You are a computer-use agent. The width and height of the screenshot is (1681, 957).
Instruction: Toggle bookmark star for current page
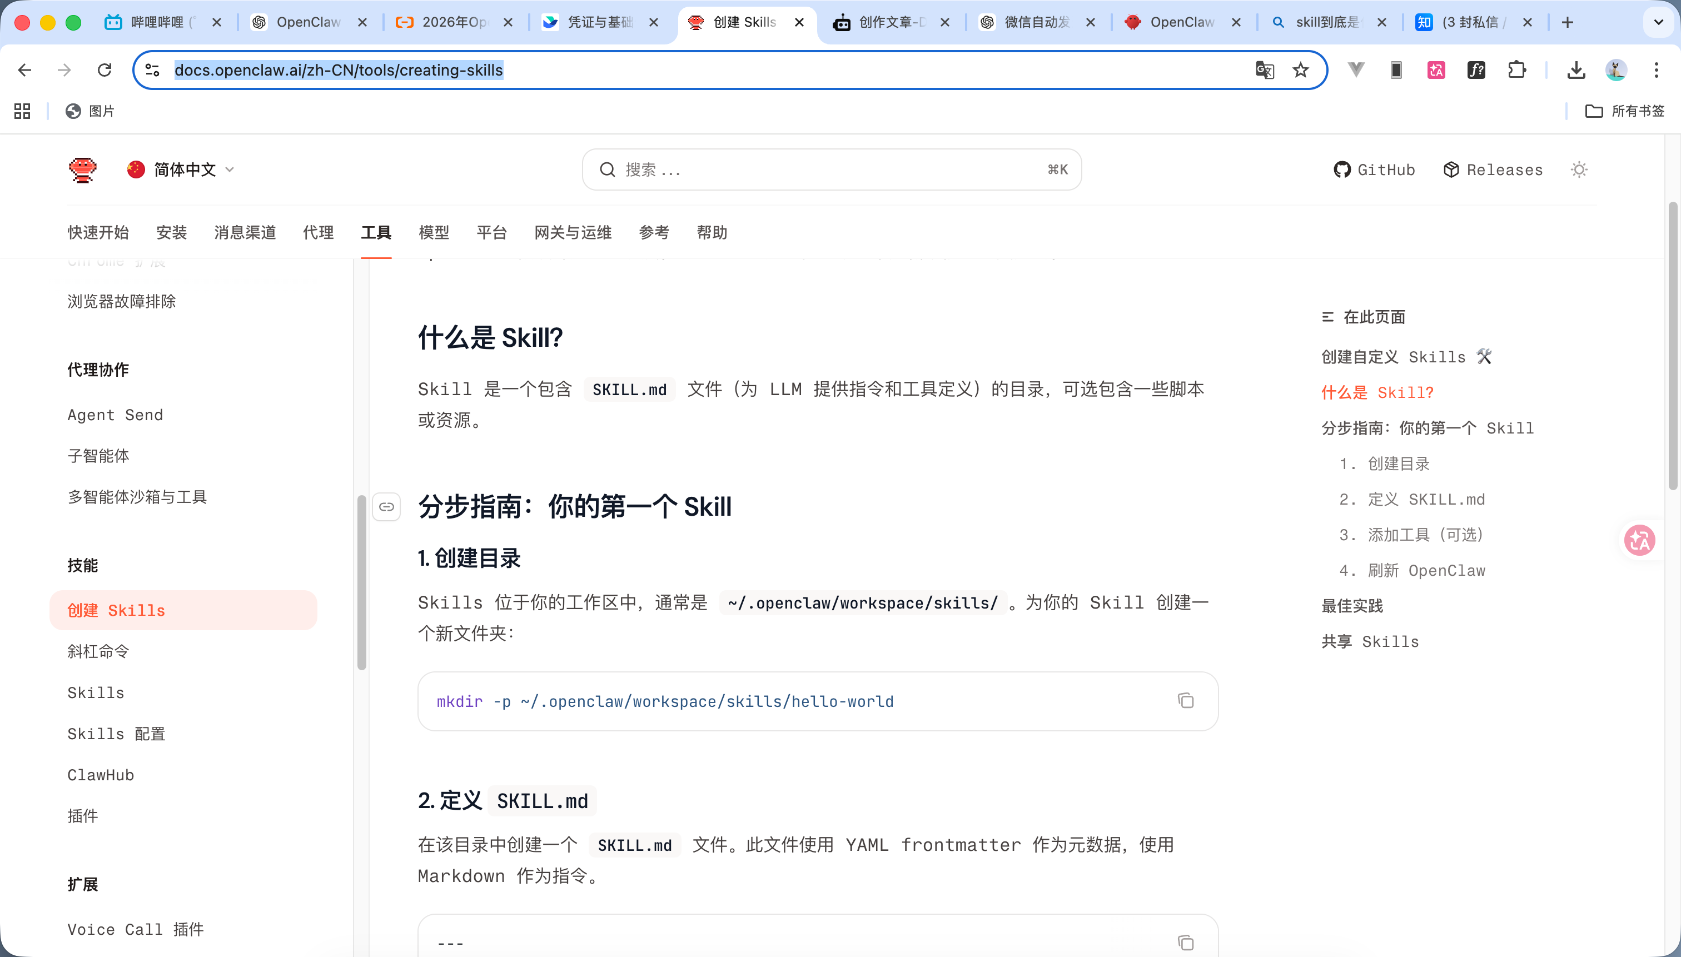[1300, 69]
